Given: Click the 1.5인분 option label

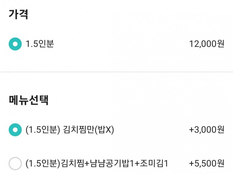Looking at the screenshot, I should pyautogui.click(x=40, y=44).
